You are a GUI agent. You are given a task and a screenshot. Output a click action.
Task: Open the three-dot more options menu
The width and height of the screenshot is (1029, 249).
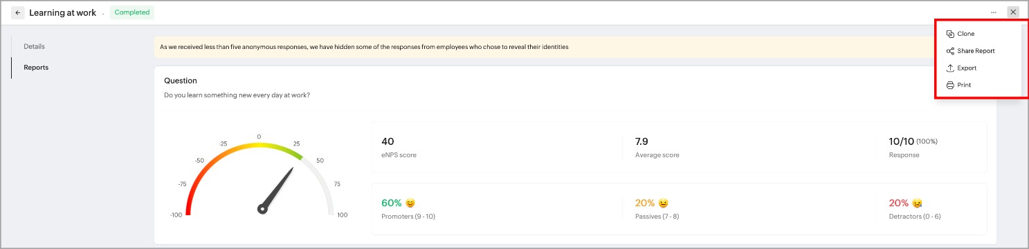(994, 12)
